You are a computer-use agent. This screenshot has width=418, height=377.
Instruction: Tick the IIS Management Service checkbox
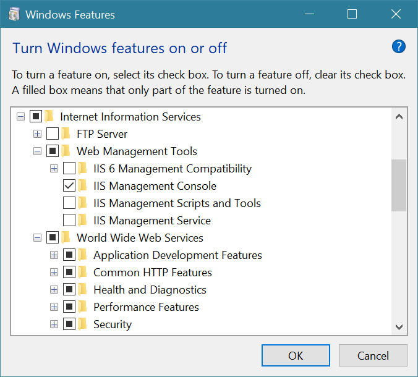69,221
